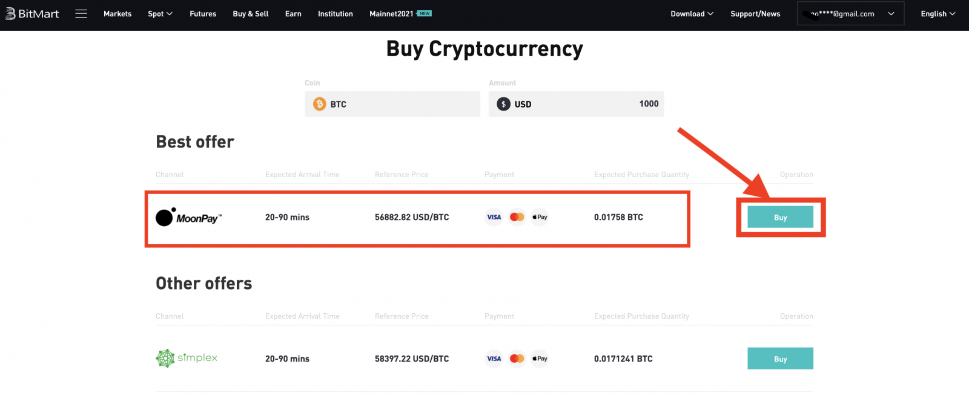Click the Mastercard icon in the MoonPay row
Viewport: 969px width, 396px height.
(516, 217)
